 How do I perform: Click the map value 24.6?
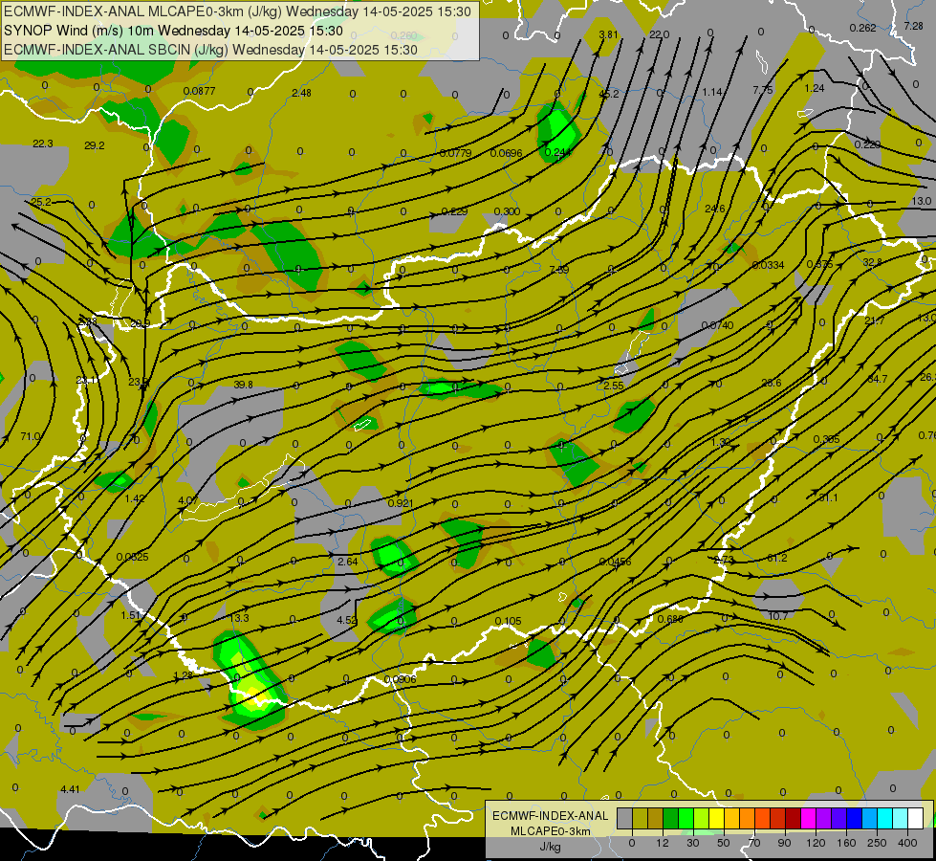[714, 209]
